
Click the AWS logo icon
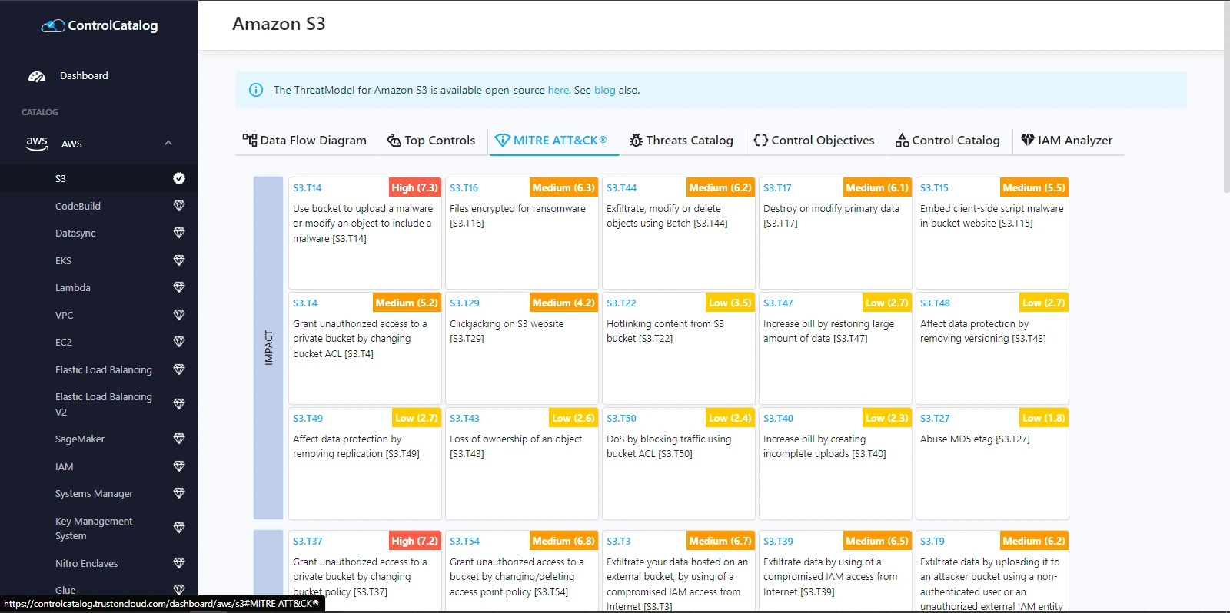pyautogui.click(x=37, y=143)
